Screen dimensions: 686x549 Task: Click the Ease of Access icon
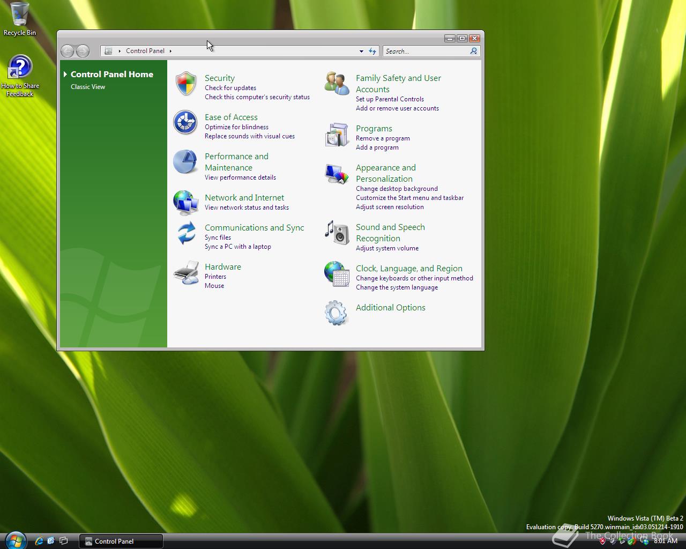click(x=185, y=122)
